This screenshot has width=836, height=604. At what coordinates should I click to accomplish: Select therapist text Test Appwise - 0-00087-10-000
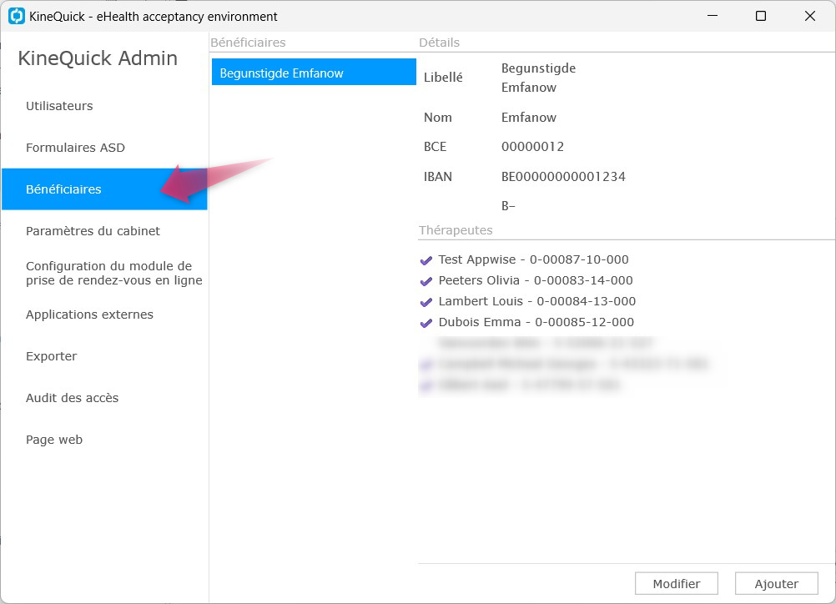[534, 259]
